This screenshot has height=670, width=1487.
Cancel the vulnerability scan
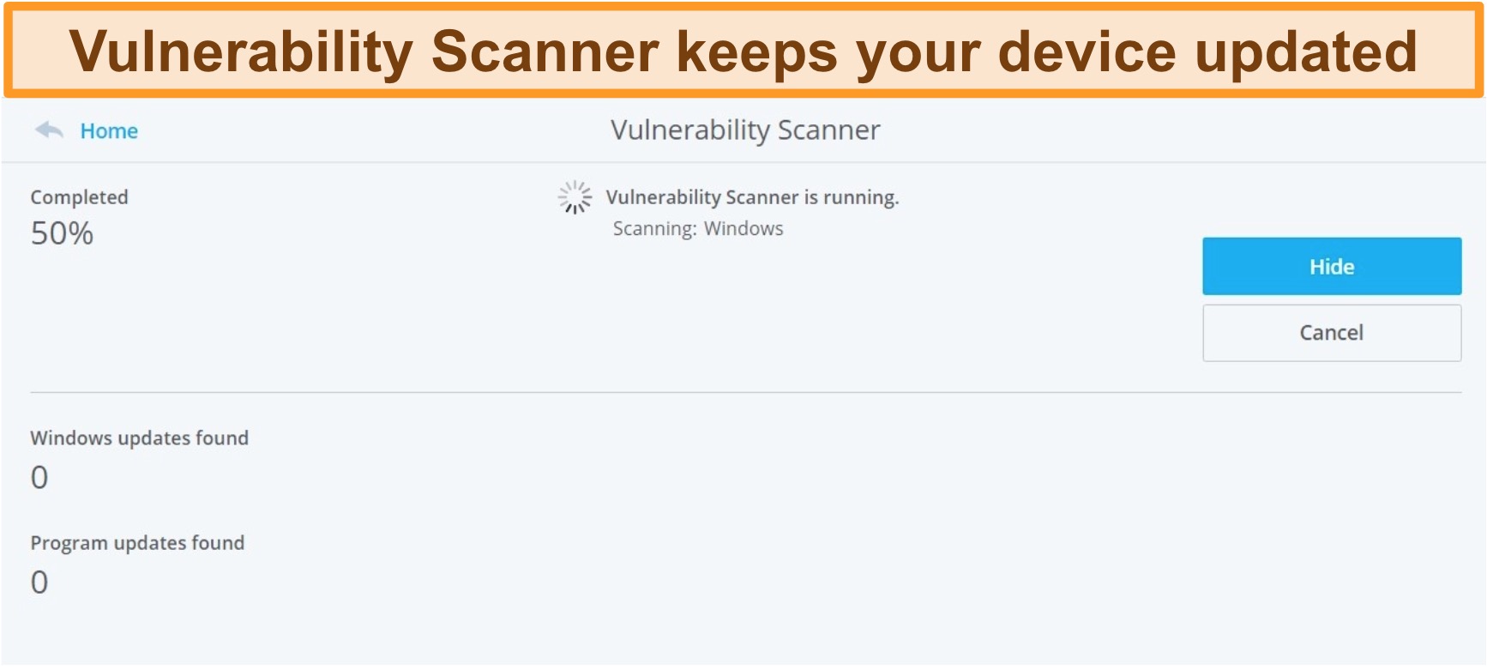1331,333
